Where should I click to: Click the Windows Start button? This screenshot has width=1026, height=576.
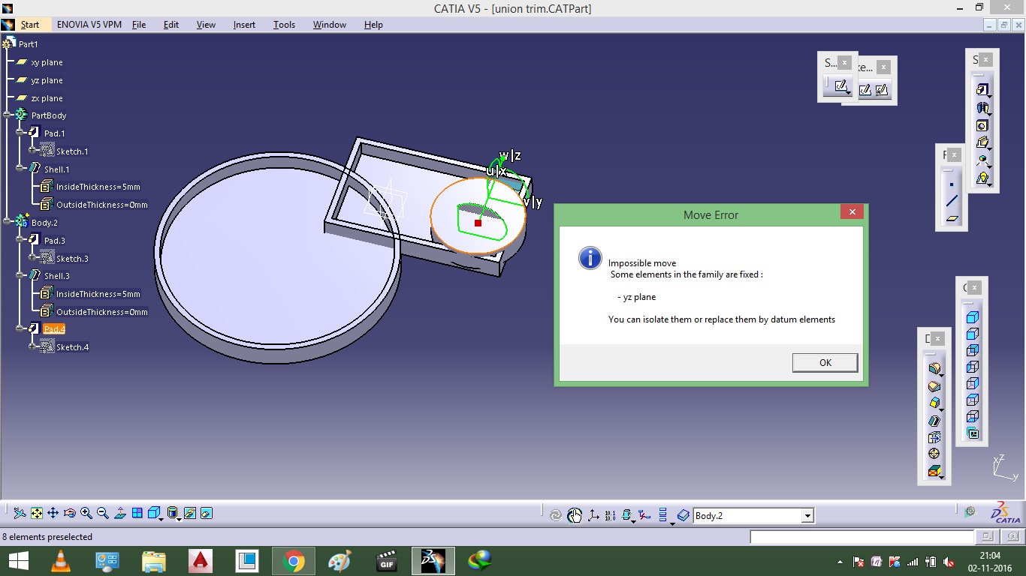(x=18, y=561)
